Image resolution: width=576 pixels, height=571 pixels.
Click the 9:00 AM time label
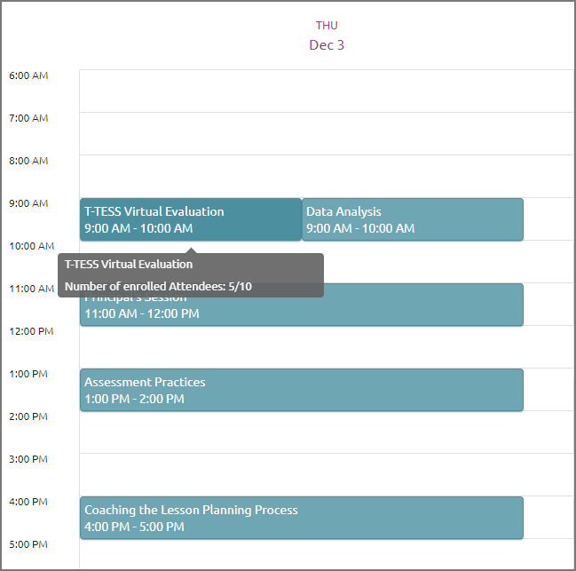click(28, 203)
